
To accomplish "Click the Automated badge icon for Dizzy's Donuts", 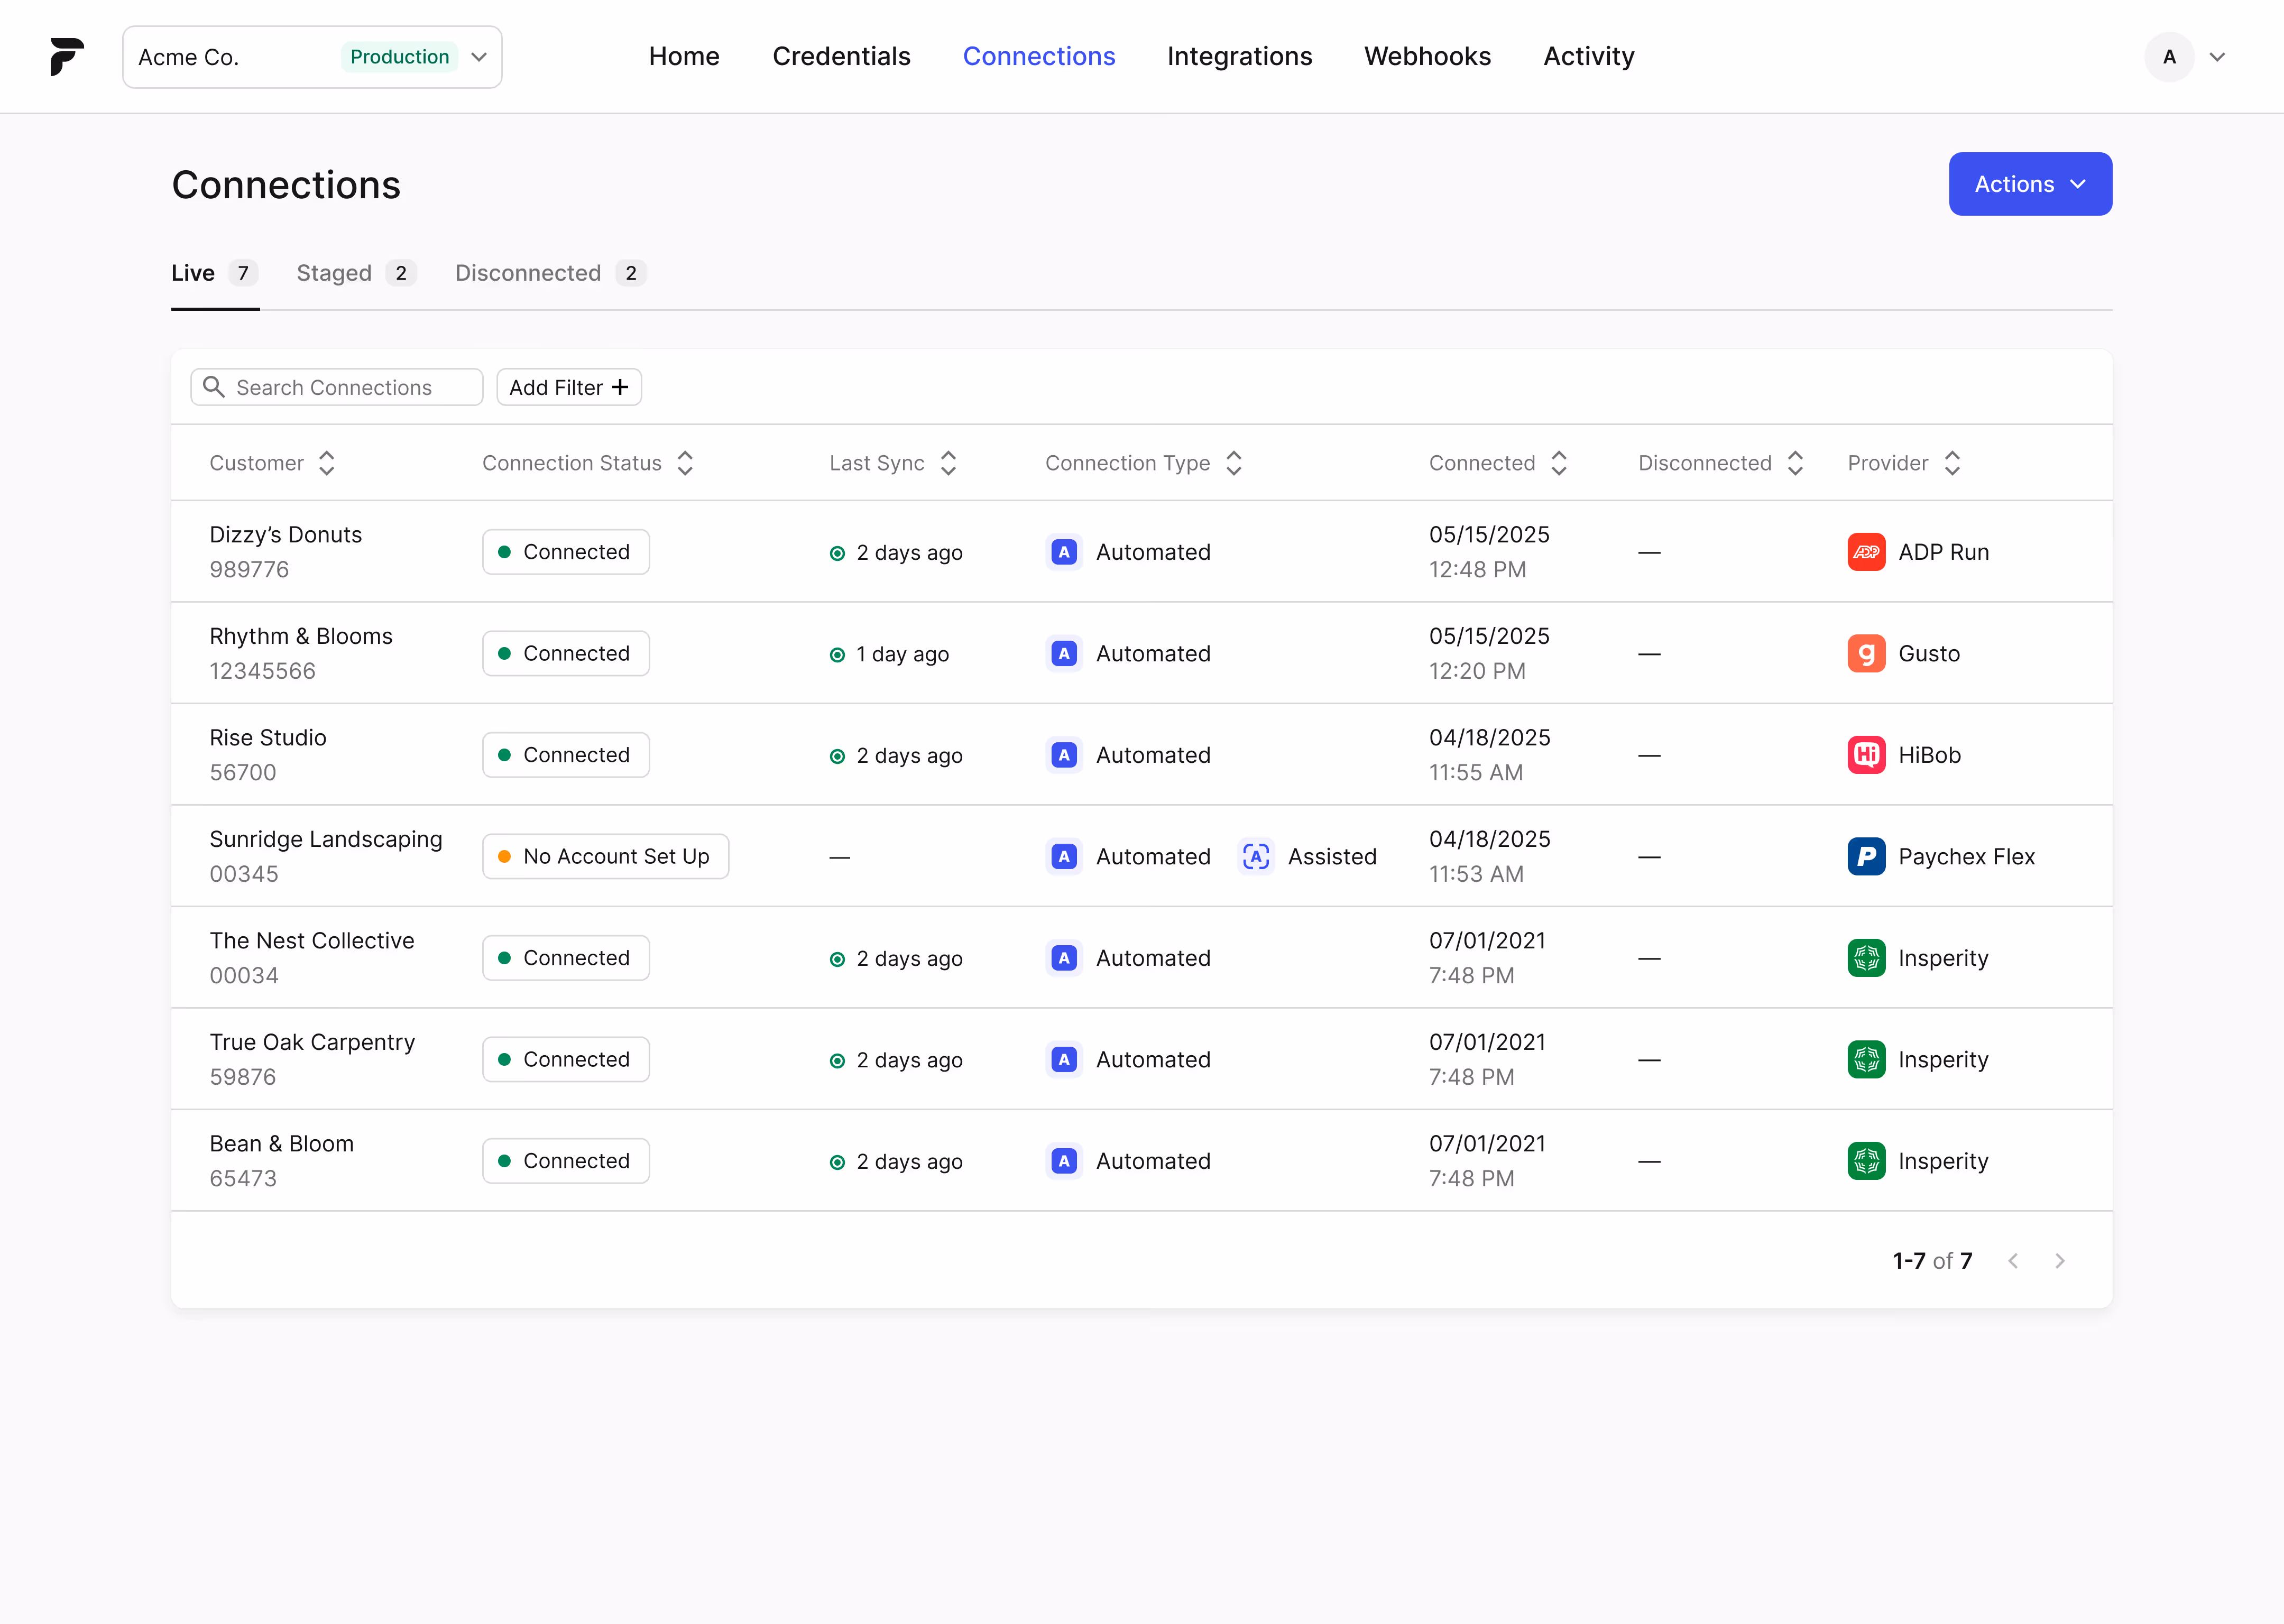I will pos(1063,551).
